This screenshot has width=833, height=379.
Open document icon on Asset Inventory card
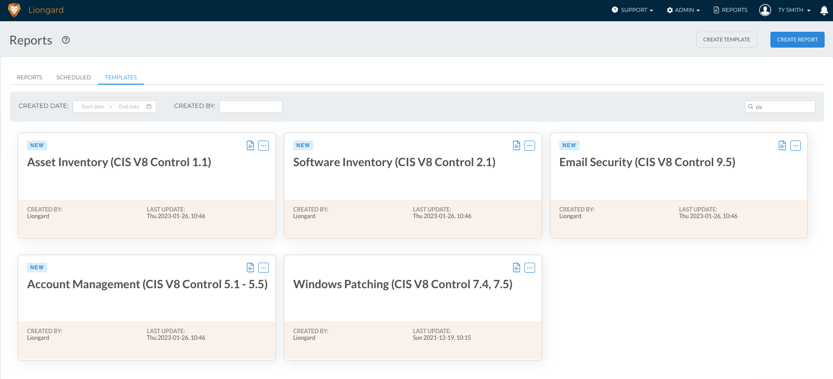pyautogui.click(x=250, y=145)
